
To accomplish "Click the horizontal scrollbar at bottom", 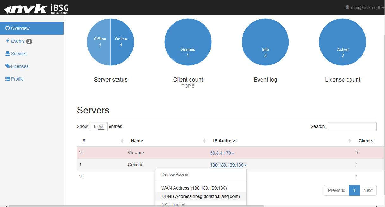I will [136, 206].
